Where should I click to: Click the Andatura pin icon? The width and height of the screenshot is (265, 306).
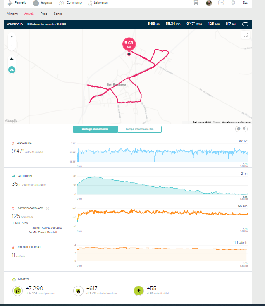pos(13,143)
